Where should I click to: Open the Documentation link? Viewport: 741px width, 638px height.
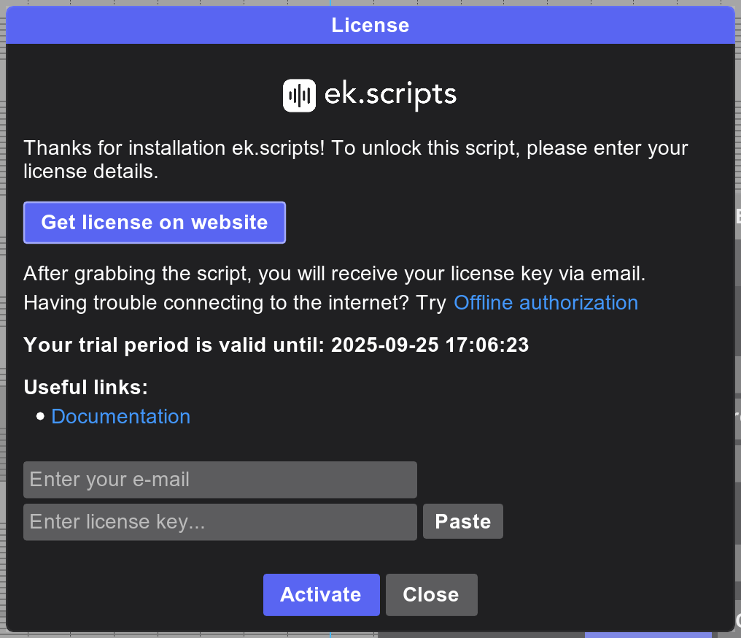[x=120, y=417]
